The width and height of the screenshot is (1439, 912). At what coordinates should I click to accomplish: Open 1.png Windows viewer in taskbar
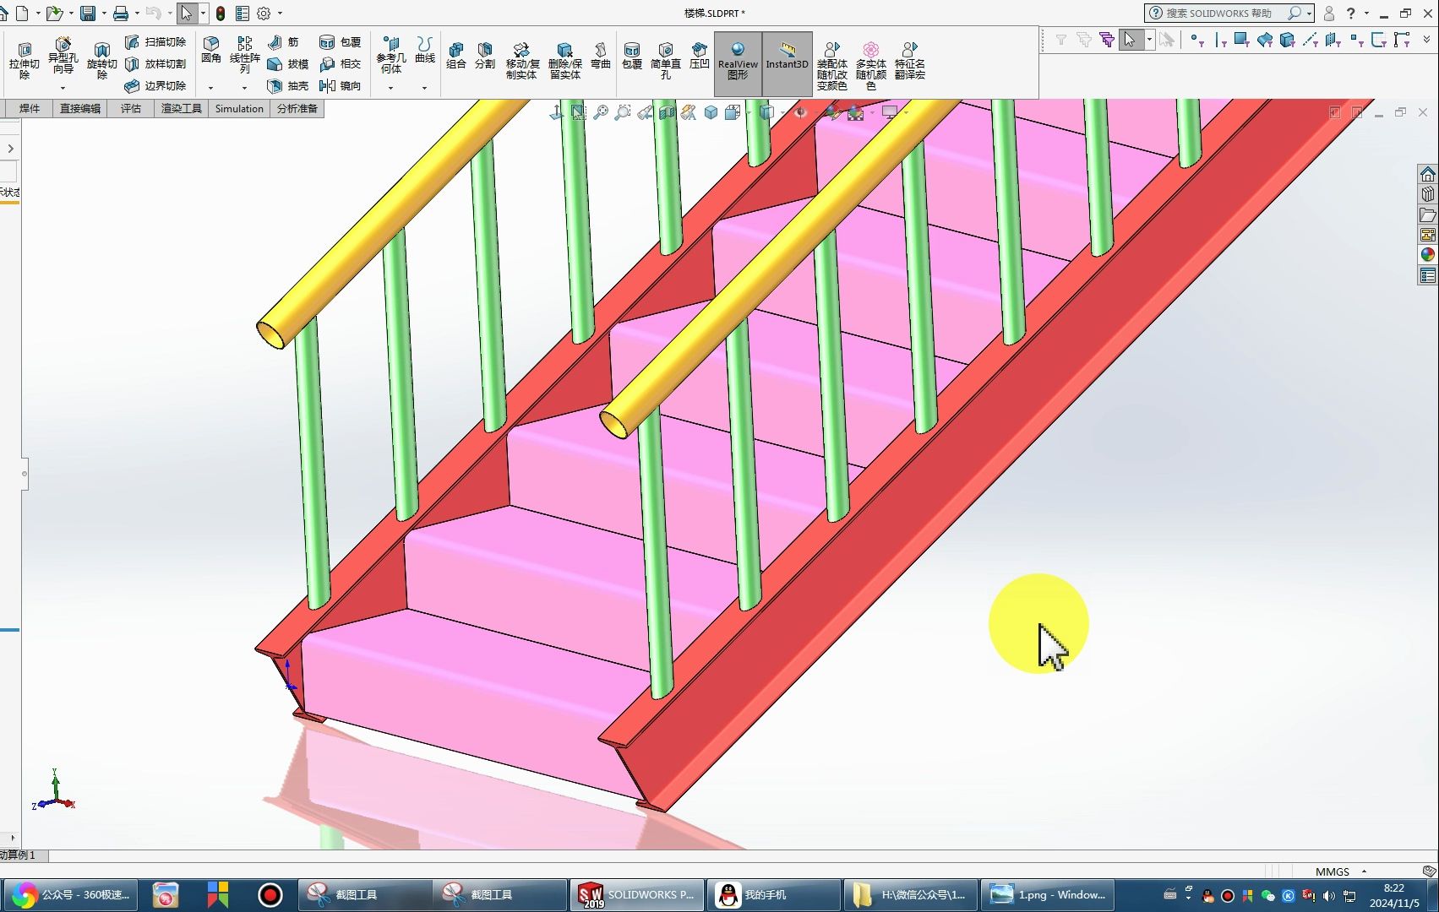click(x=1047, y=895)
